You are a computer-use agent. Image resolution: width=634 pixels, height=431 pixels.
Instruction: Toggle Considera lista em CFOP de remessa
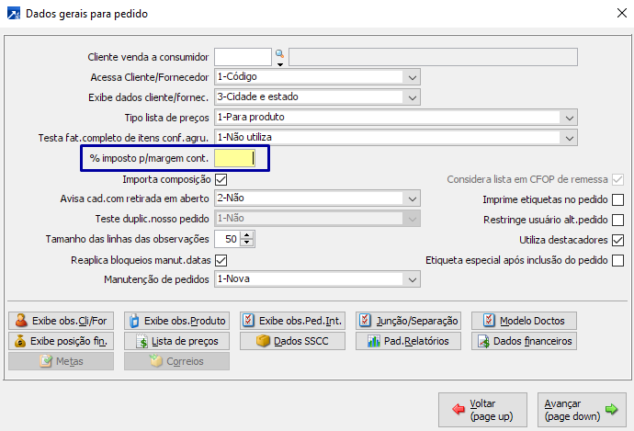click(617, 179)
